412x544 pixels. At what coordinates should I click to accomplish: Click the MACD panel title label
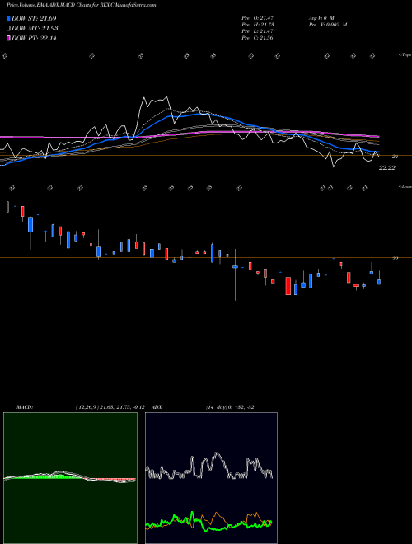coord(24,407)
